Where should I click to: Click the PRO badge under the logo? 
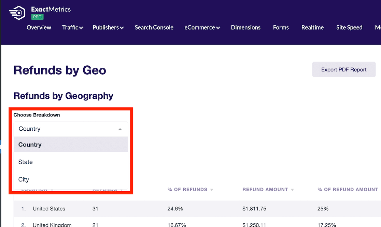(38, 17)
